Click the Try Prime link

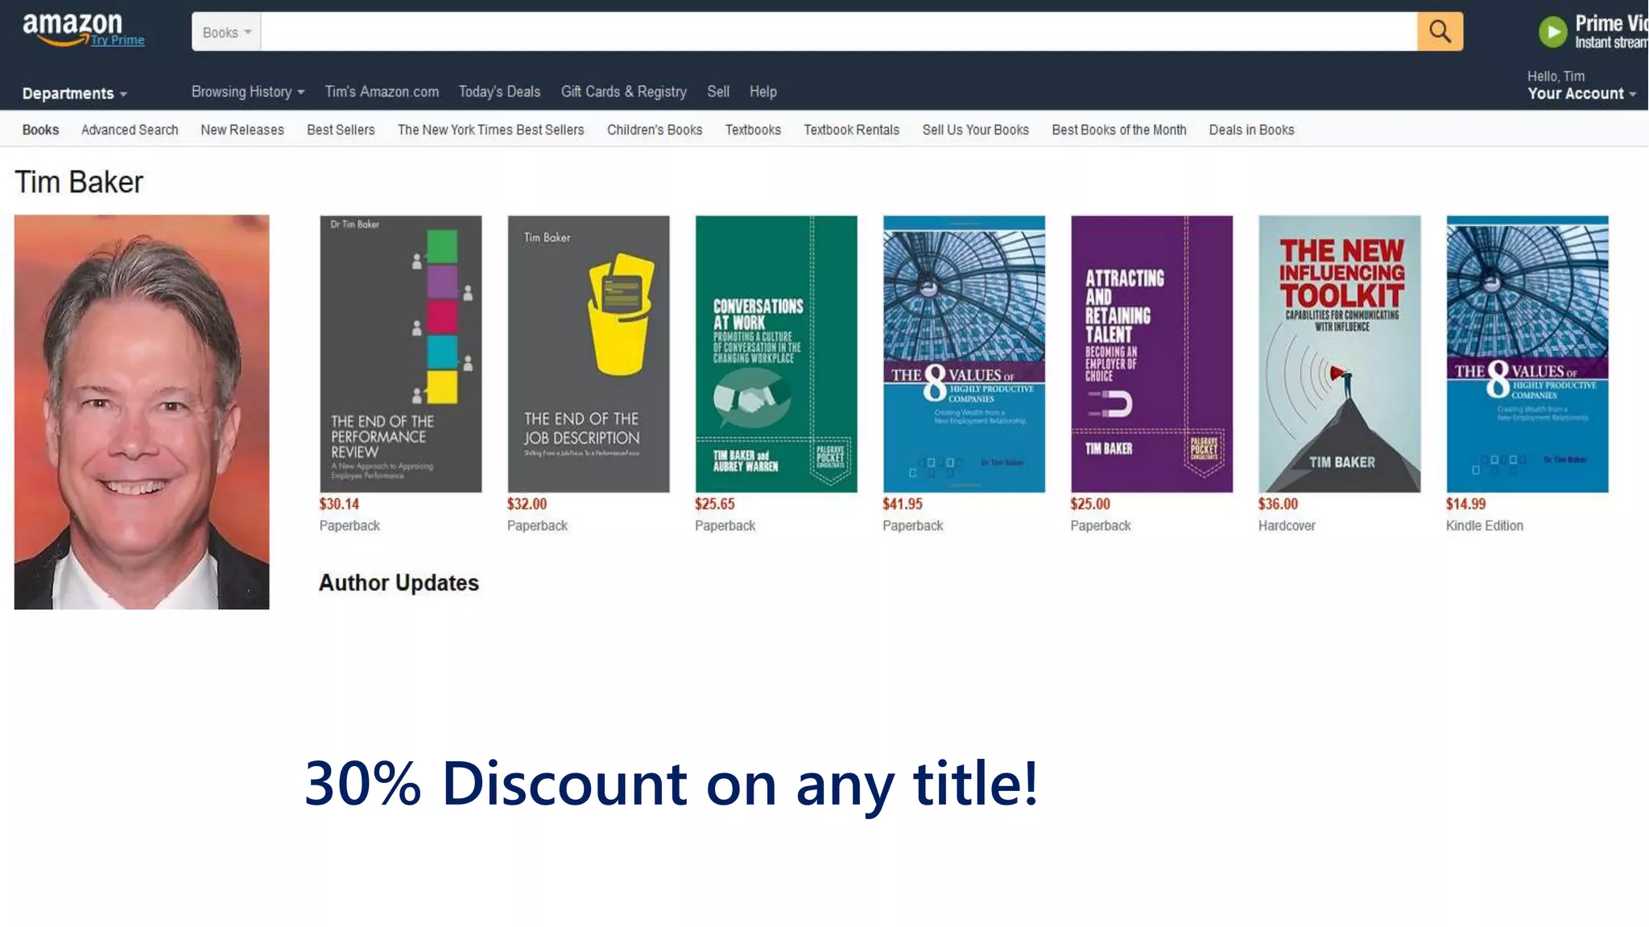coord(118,40)
